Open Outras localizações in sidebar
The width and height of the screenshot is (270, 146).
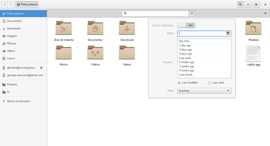click(24, 101)
